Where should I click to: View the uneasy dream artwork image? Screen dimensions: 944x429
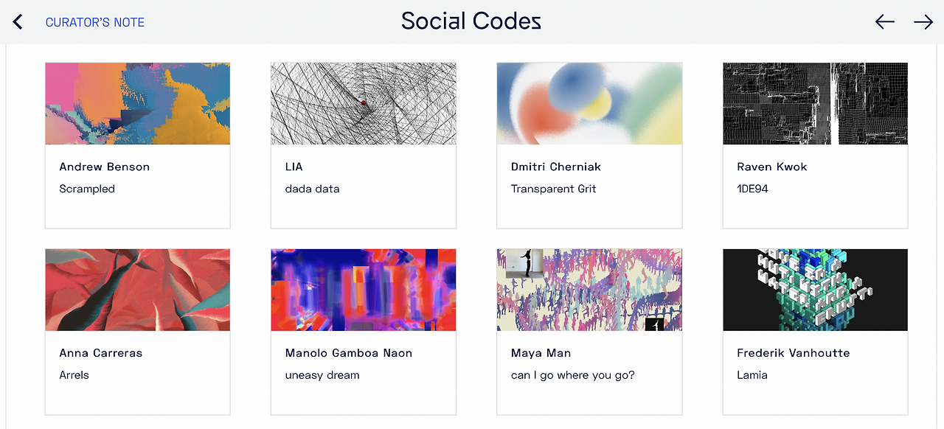(x=363, y=290)
